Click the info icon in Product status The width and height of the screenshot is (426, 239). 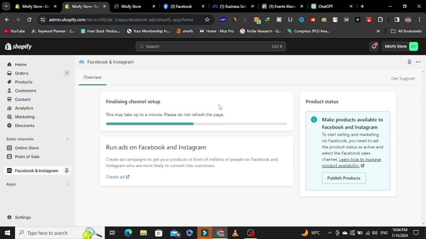(x=314, y=120)
